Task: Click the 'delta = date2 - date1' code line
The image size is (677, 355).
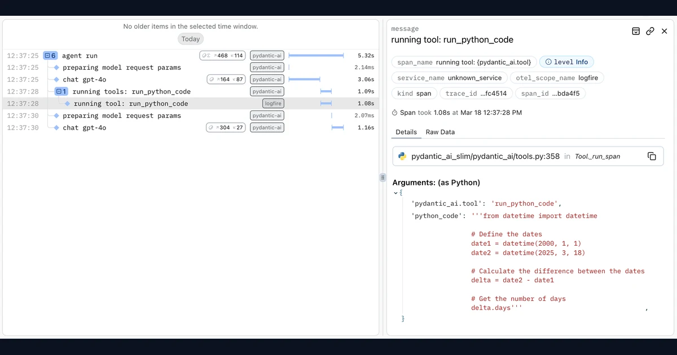Action: tap(512, 280)
